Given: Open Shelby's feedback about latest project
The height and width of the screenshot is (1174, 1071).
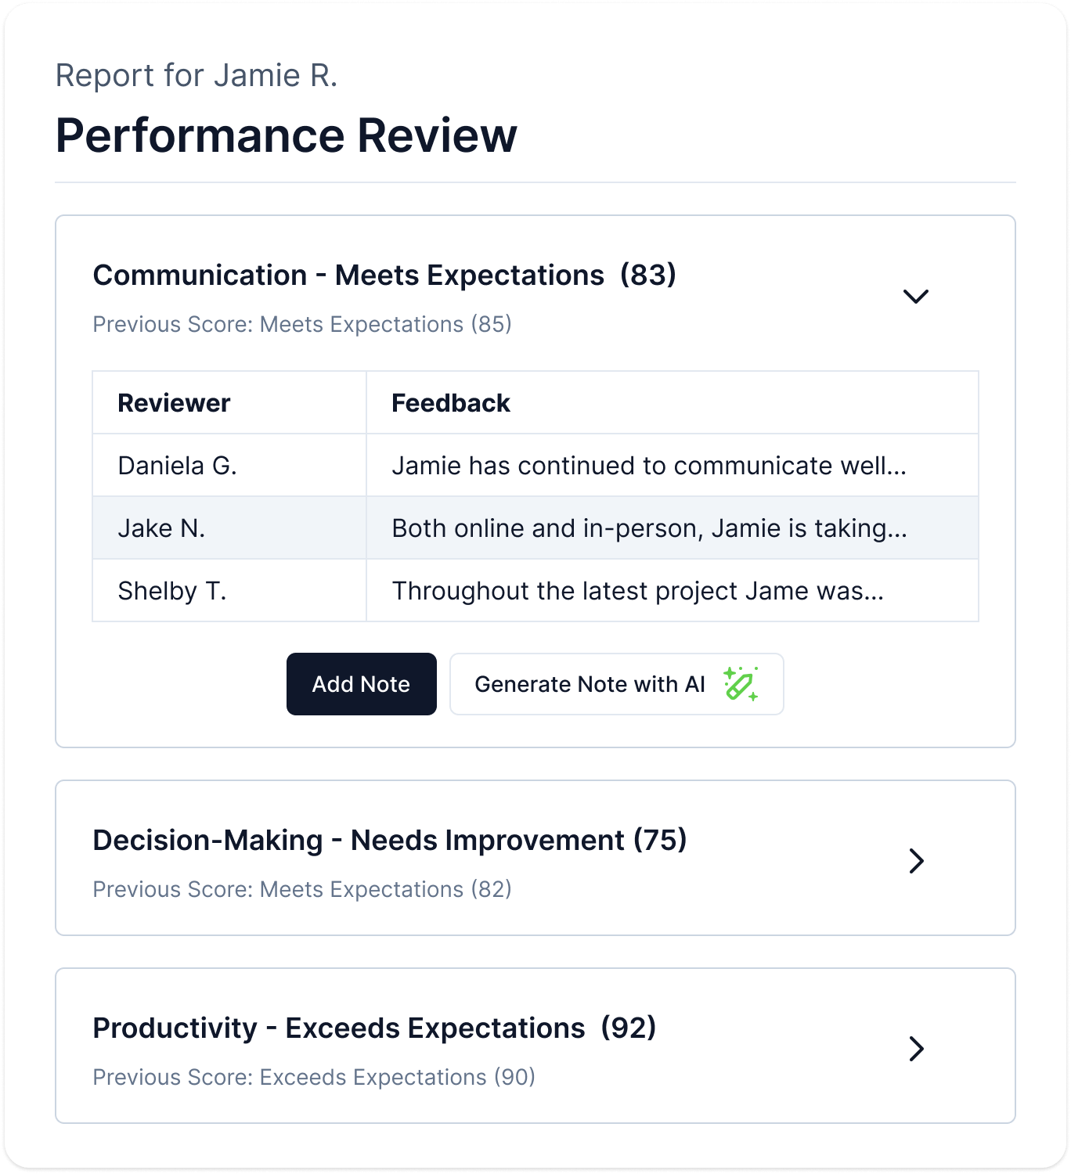Looking at the screenshot, I should (638, 591).
